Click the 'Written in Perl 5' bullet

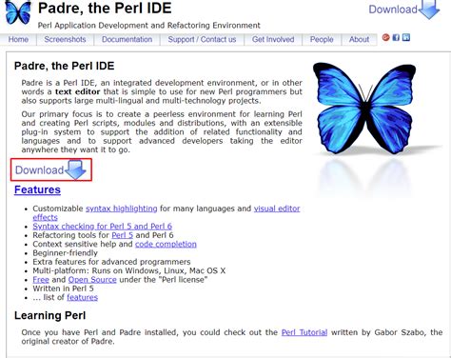pyautogui.click(x=63, y=288)
